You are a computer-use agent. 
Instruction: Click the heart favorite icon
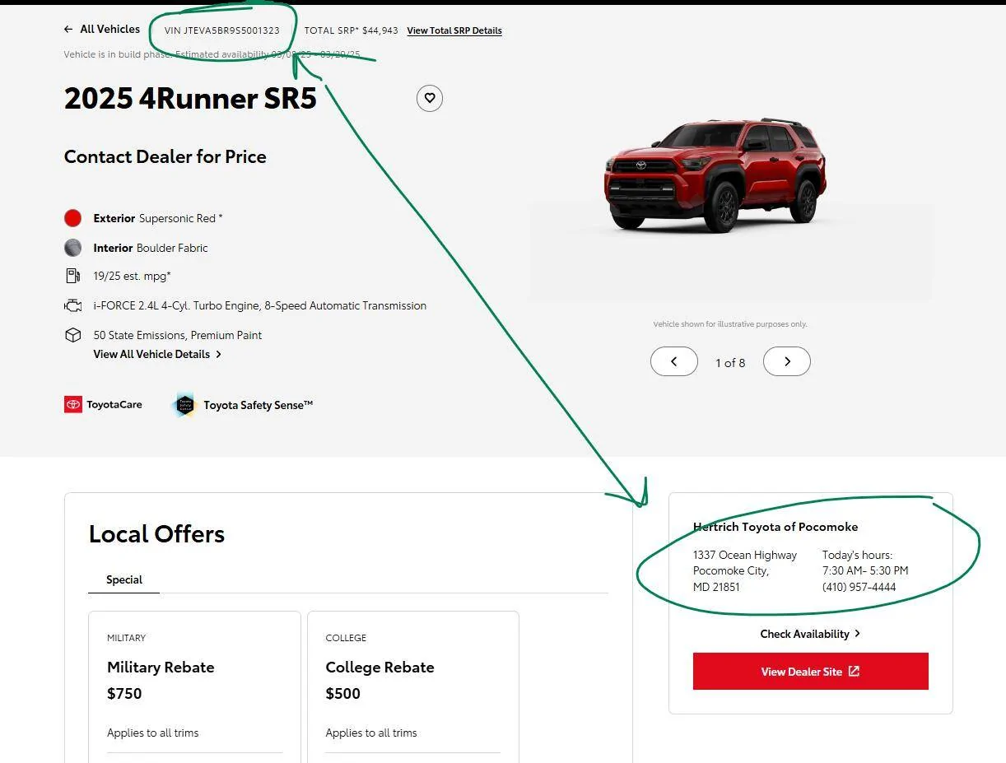click(430, 99)
